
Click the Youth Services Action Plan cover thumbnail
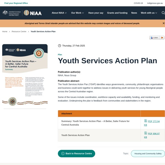[25, 76]
